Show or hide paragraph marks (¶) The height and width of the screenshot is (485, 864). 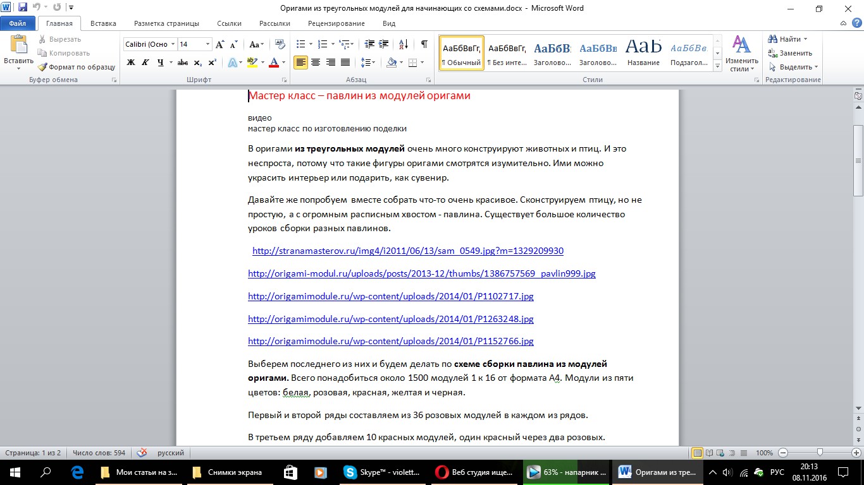[424, 44]
